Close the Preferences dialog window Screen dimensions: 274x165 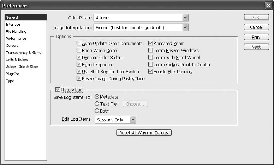(268, 5)
